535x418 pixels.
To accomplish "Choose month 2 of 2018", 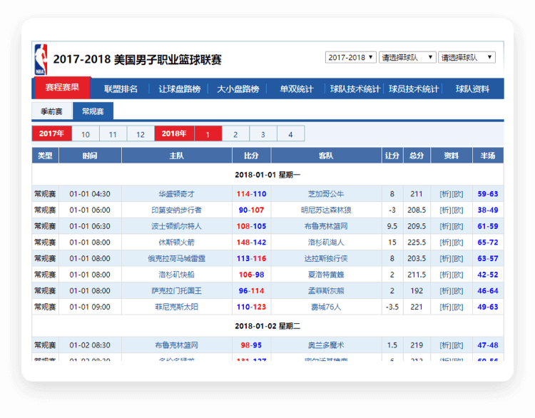I will (x=235, y=134).
